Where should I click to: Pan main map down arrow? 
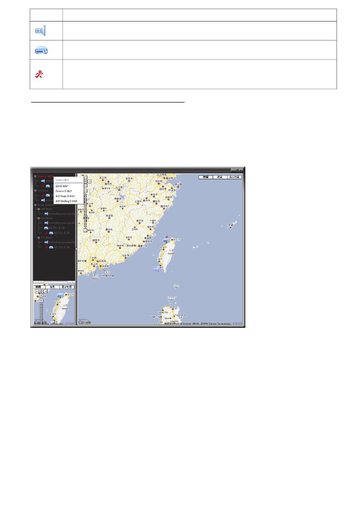point(85,186)
